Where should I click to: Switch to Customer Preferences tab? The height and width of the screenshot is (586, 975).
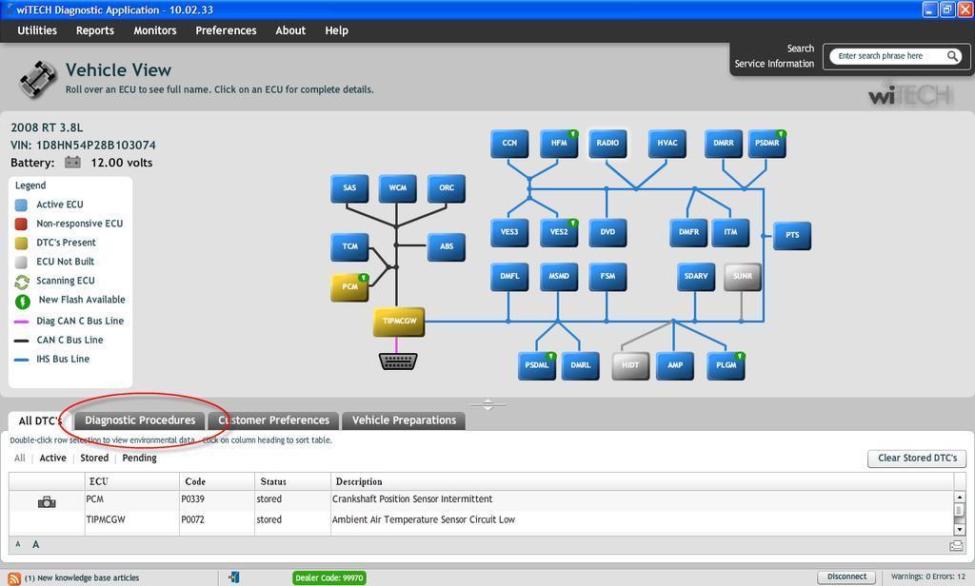[x=273, y=420]
